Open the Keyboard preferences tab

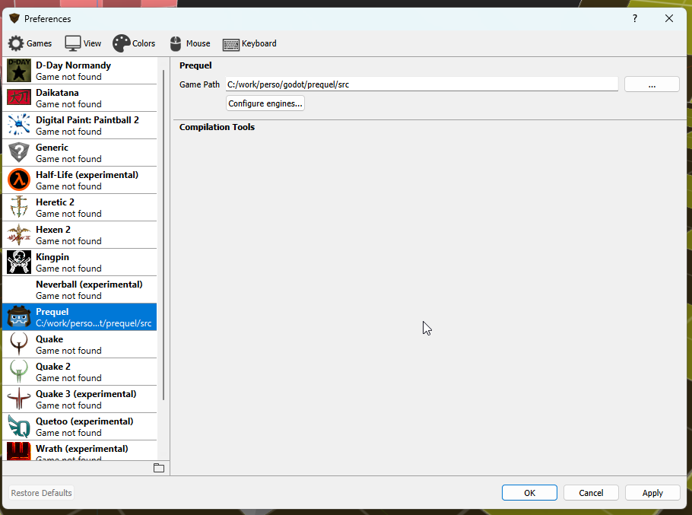(249, 43)
